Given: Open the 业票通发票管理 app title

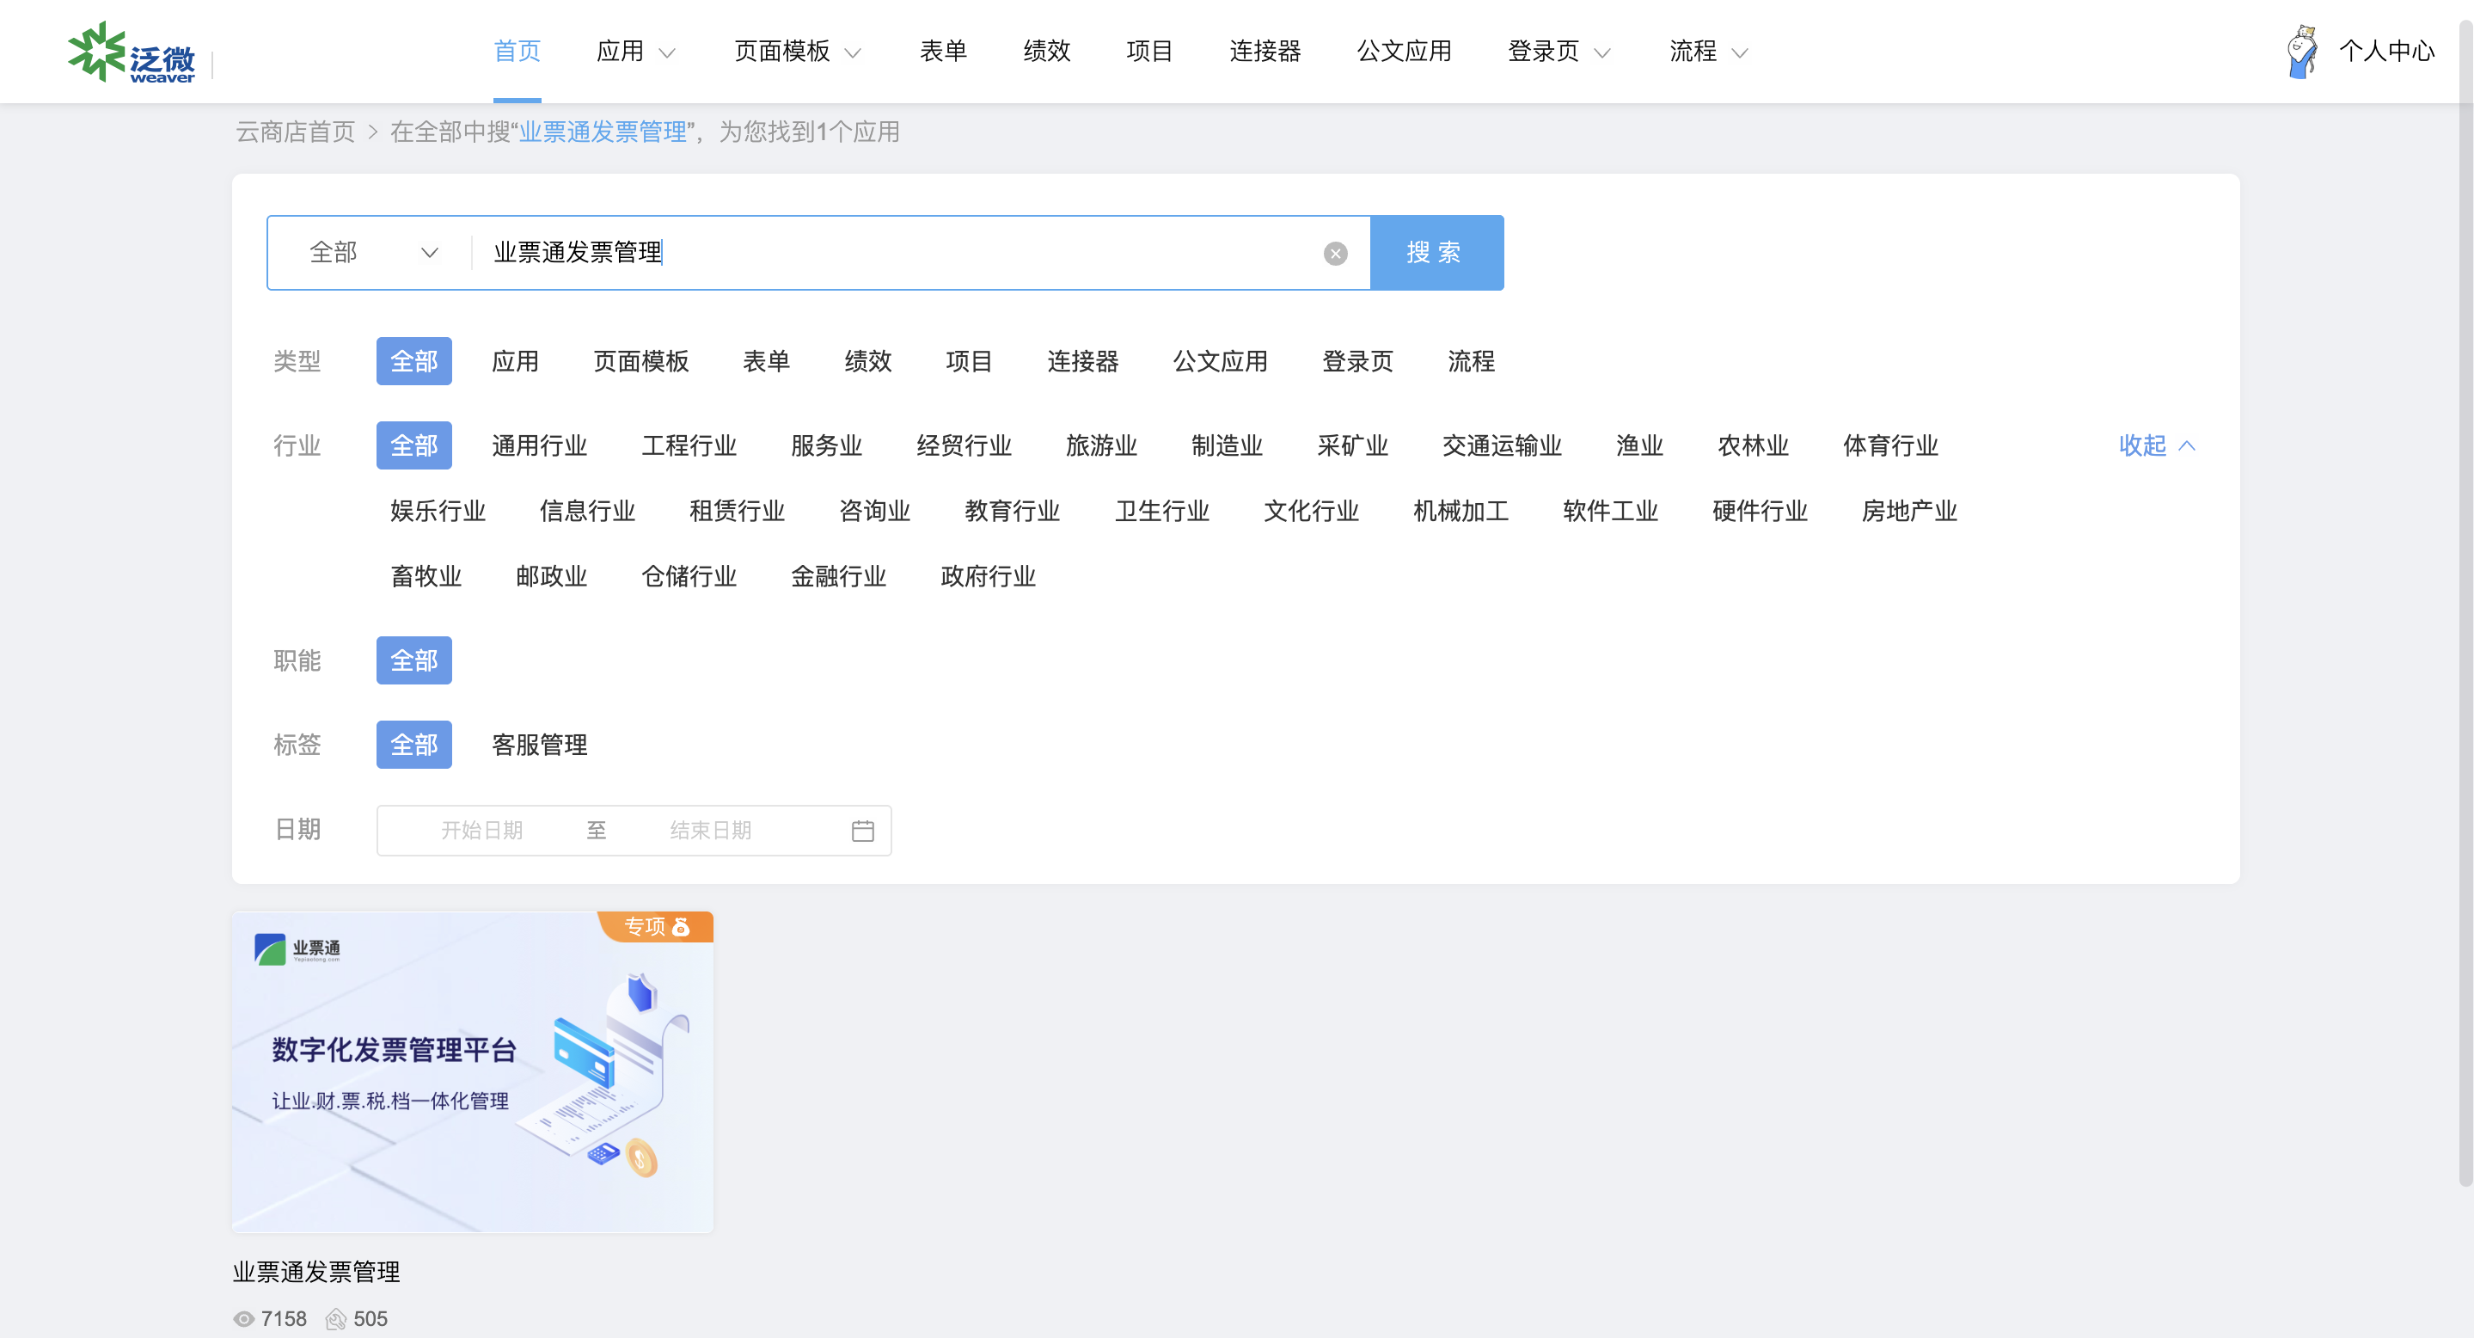Looking at the screenshot, I should click(316, 1273).
